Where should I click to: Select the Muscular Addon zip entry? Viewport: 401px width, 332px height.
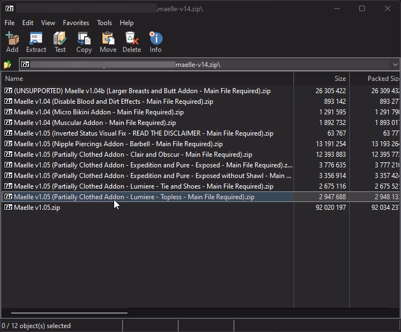(95, 123)
